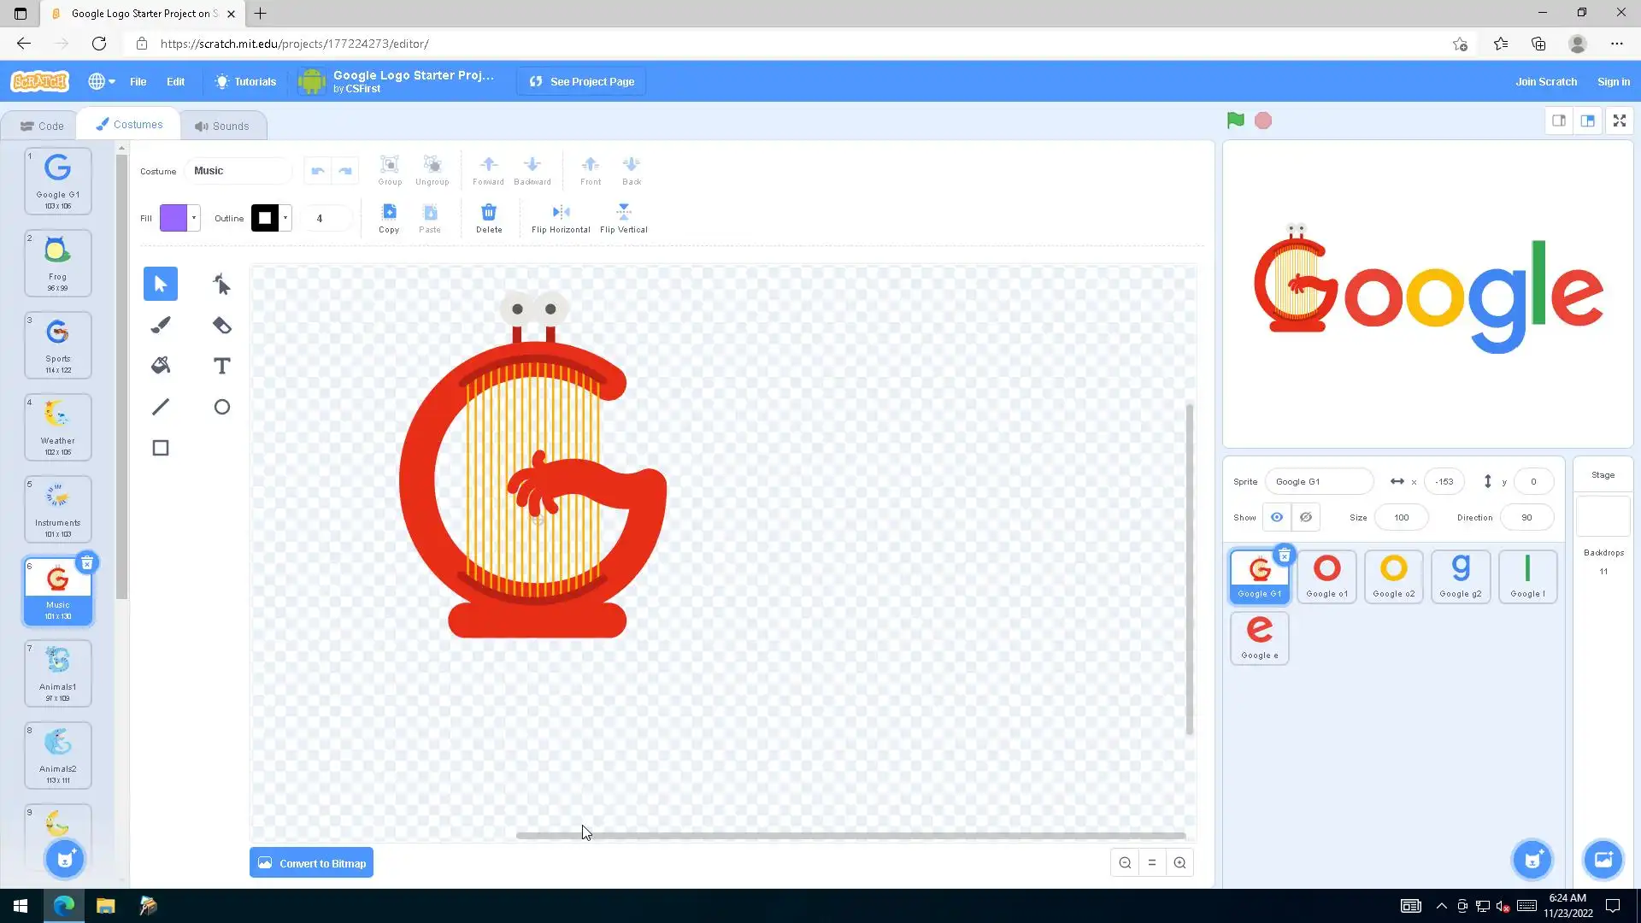Viewport: 1641px width, 923px height.
Task: Click See Project Page button
Action: (x=582, y=81)
